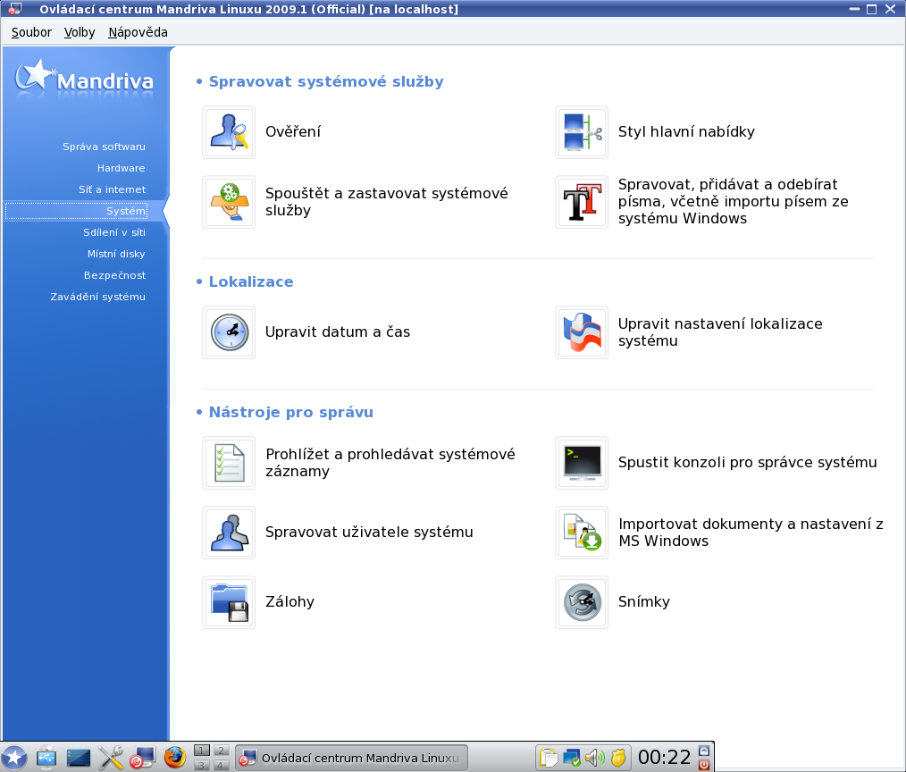Select Správa softwaru in sidebar
This screenshot has height=772, width=906.
[104, 147]
